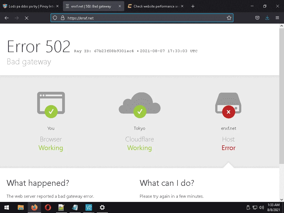Open the VNC viewer taskbar app

tap(88, 207)
